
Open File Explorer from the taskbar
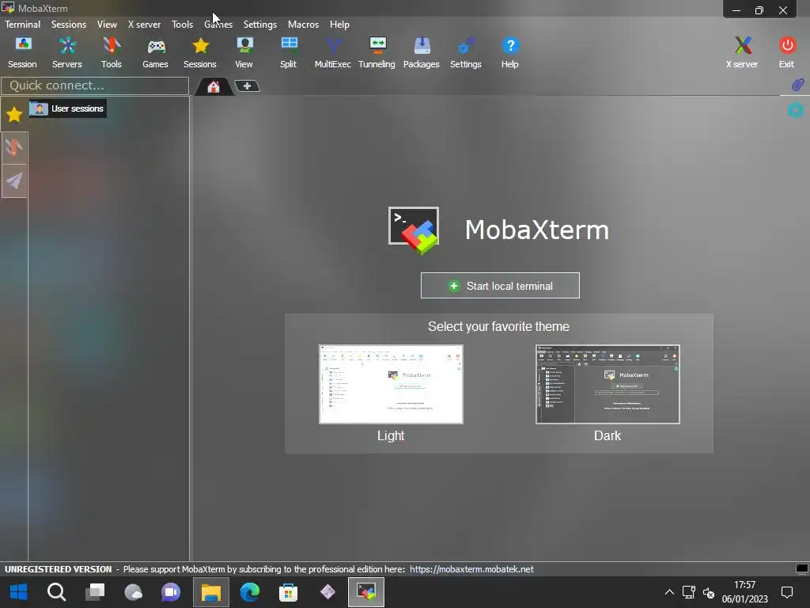[x=210, y=592]
